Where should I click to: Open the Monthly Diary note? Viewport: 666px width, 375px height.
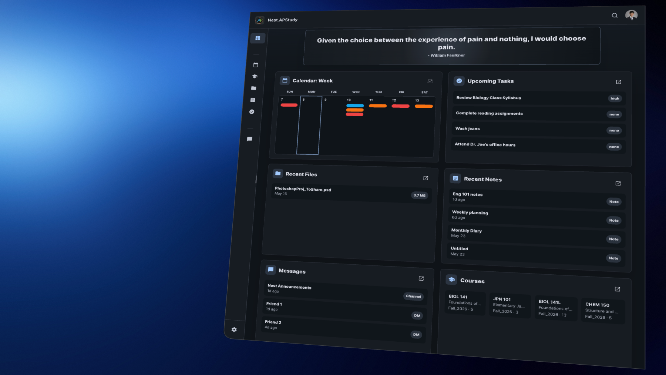(x=536, y=235)
